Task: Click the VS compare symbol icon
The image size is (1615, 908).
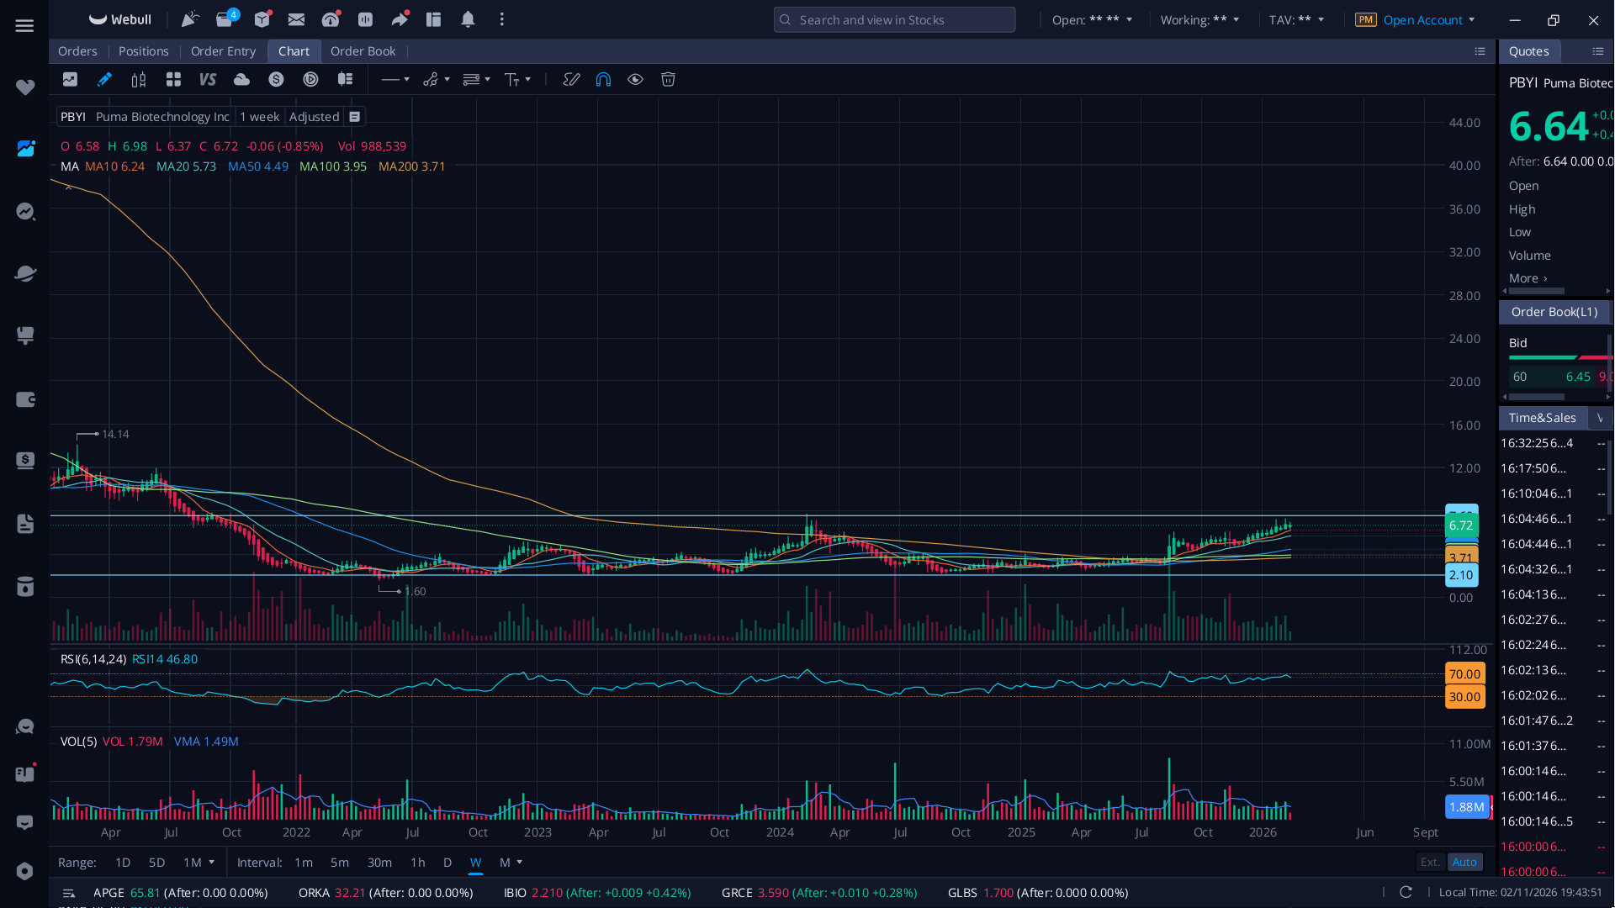Action: click(207, 80)
